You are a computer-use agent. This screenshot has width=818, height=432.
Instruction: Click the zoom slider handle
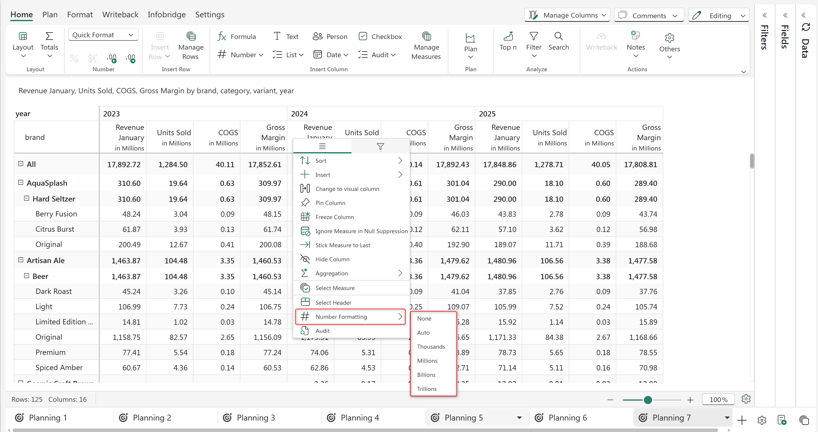(x=648, y=400)
